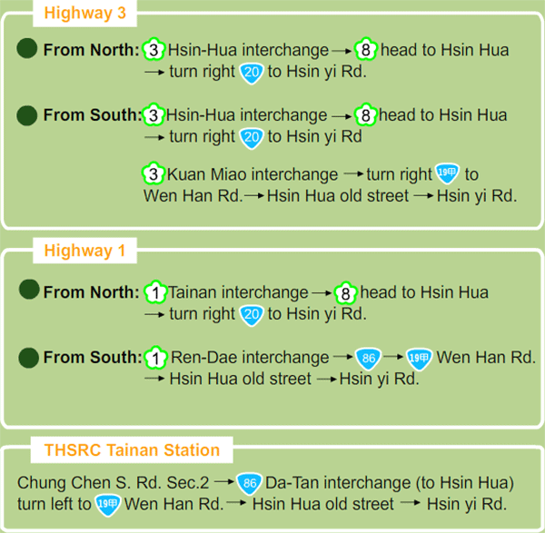Click blue route 86 shield before Da-Tan interchange

coord(249,483)
